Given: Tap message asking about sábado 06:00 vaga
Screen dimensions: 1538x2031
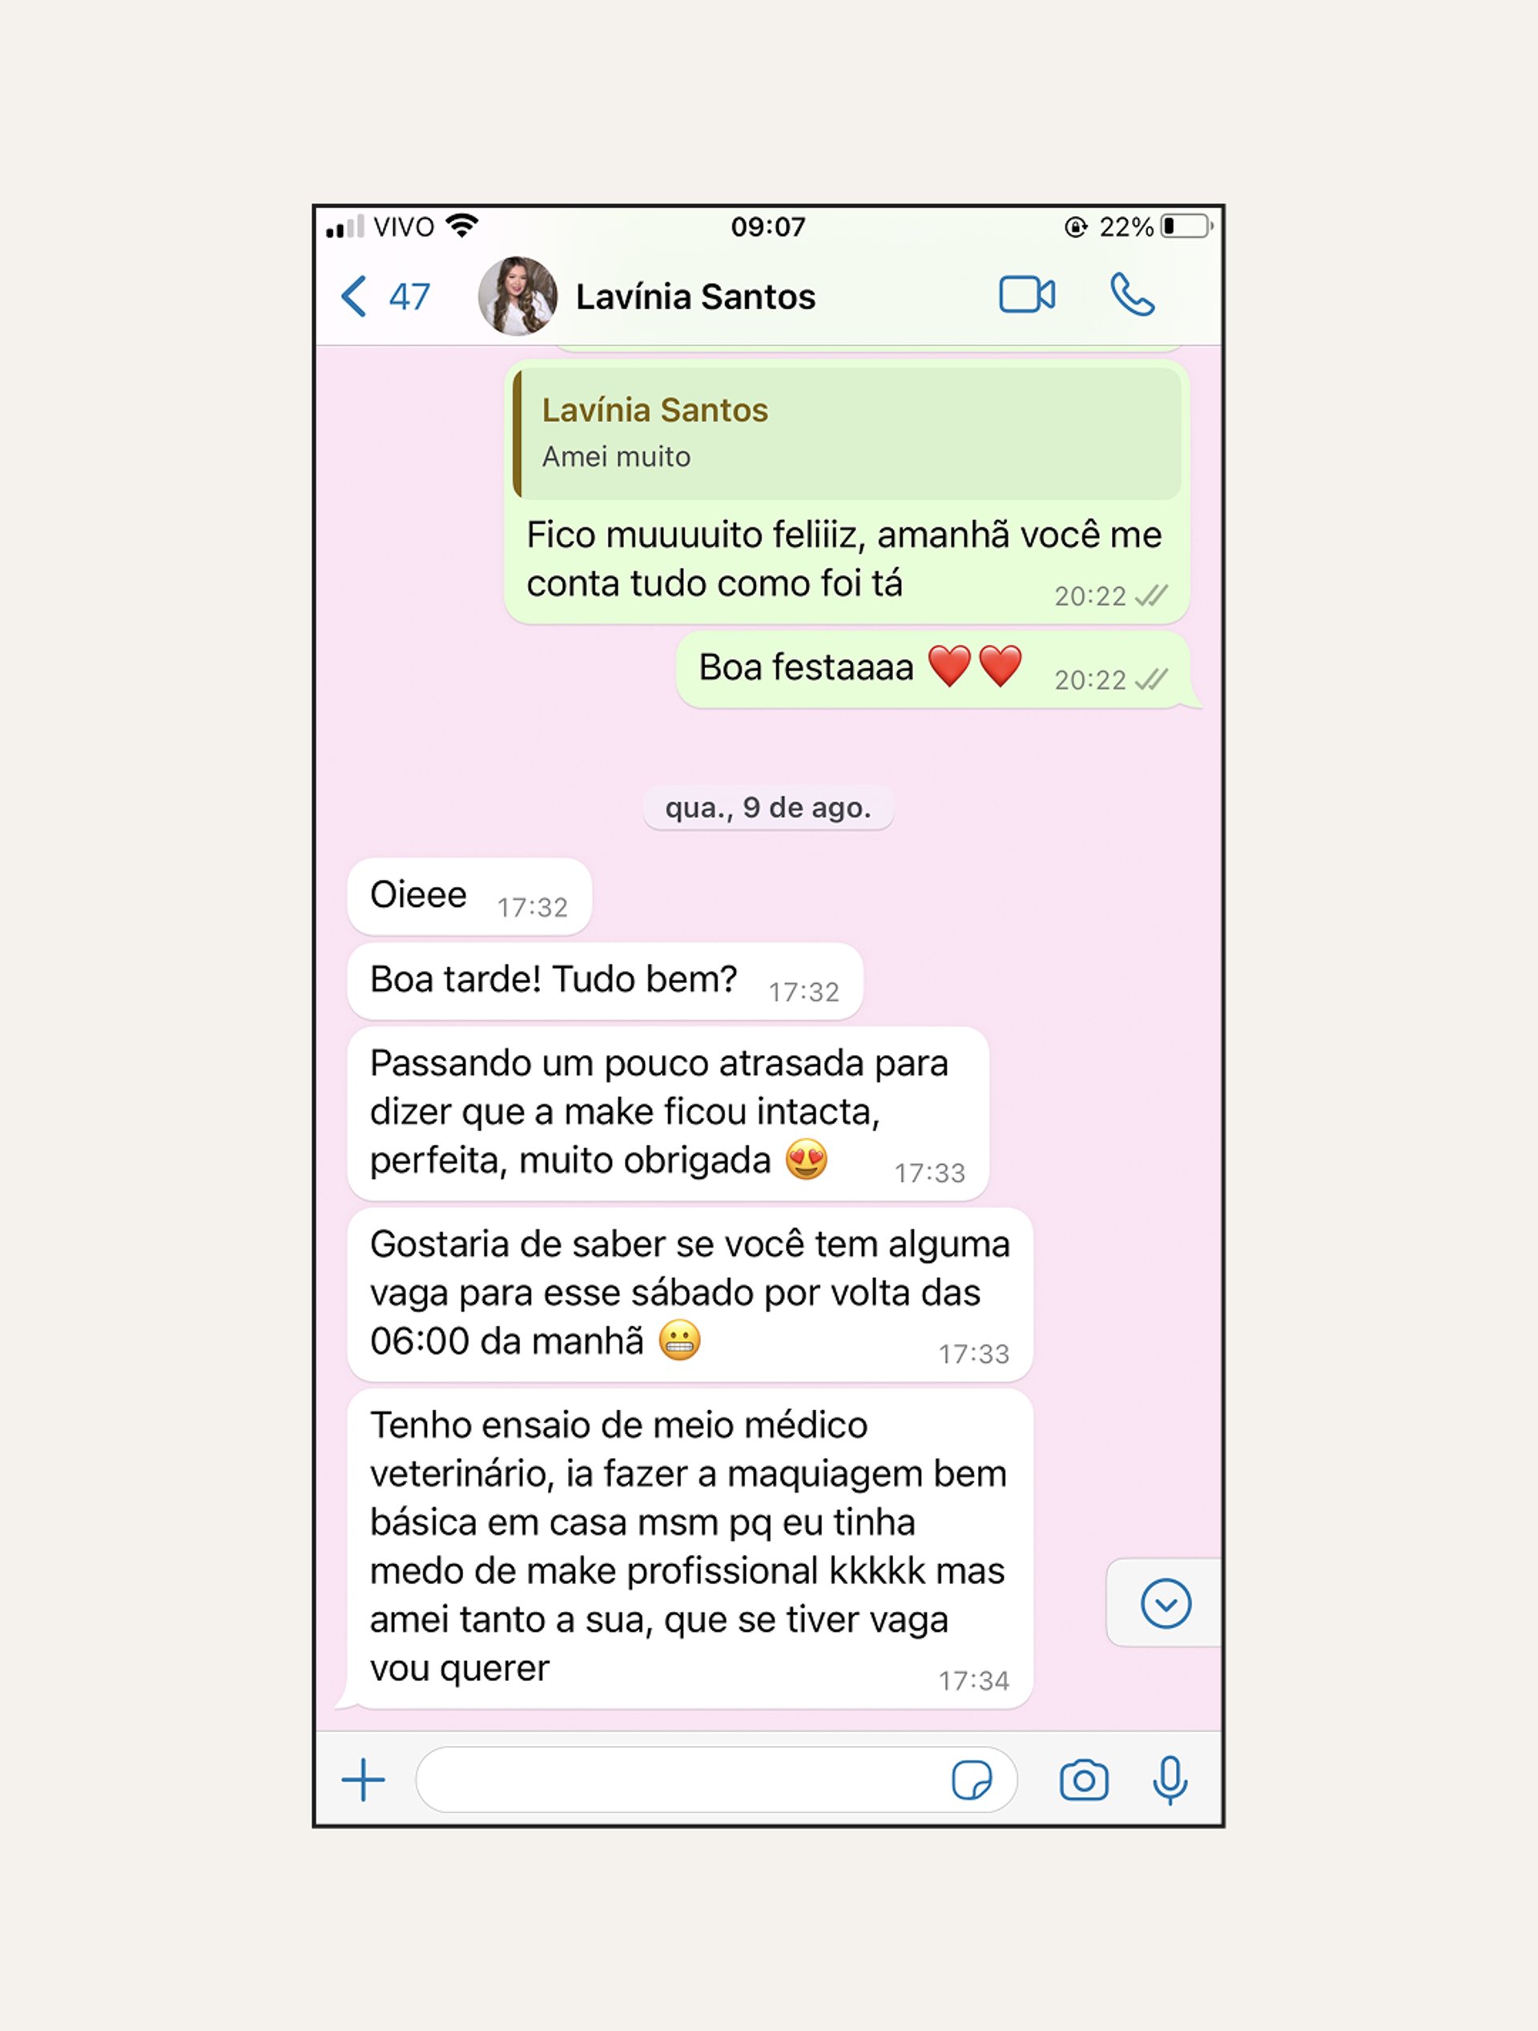Looking at the screenshot, I should pos(690,1294).
